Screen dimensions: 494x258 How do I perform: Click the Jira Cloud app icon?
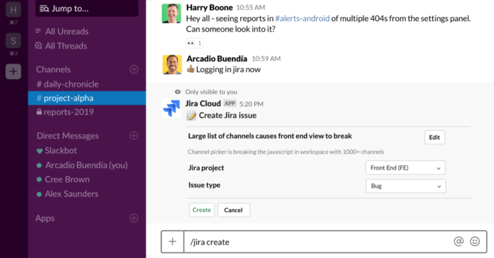pos(171,108)
